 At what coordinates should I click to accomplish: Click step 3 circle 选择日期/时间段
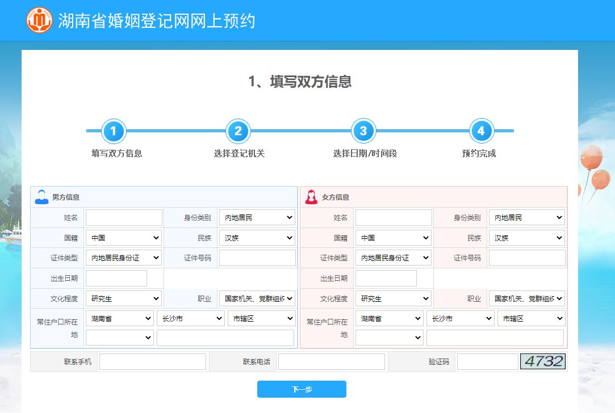coord(363,131)
